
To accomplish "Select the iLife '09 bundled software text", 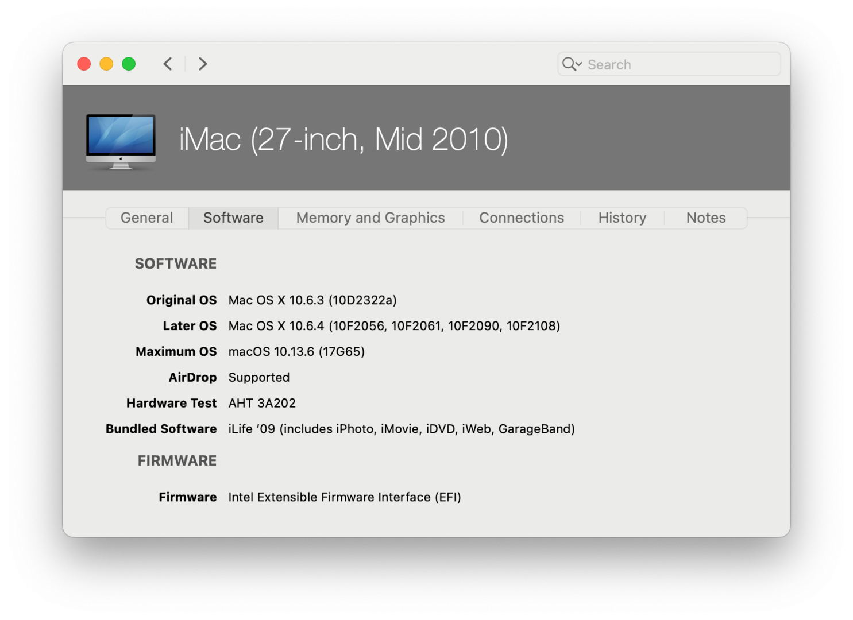I will click(402, 429).
